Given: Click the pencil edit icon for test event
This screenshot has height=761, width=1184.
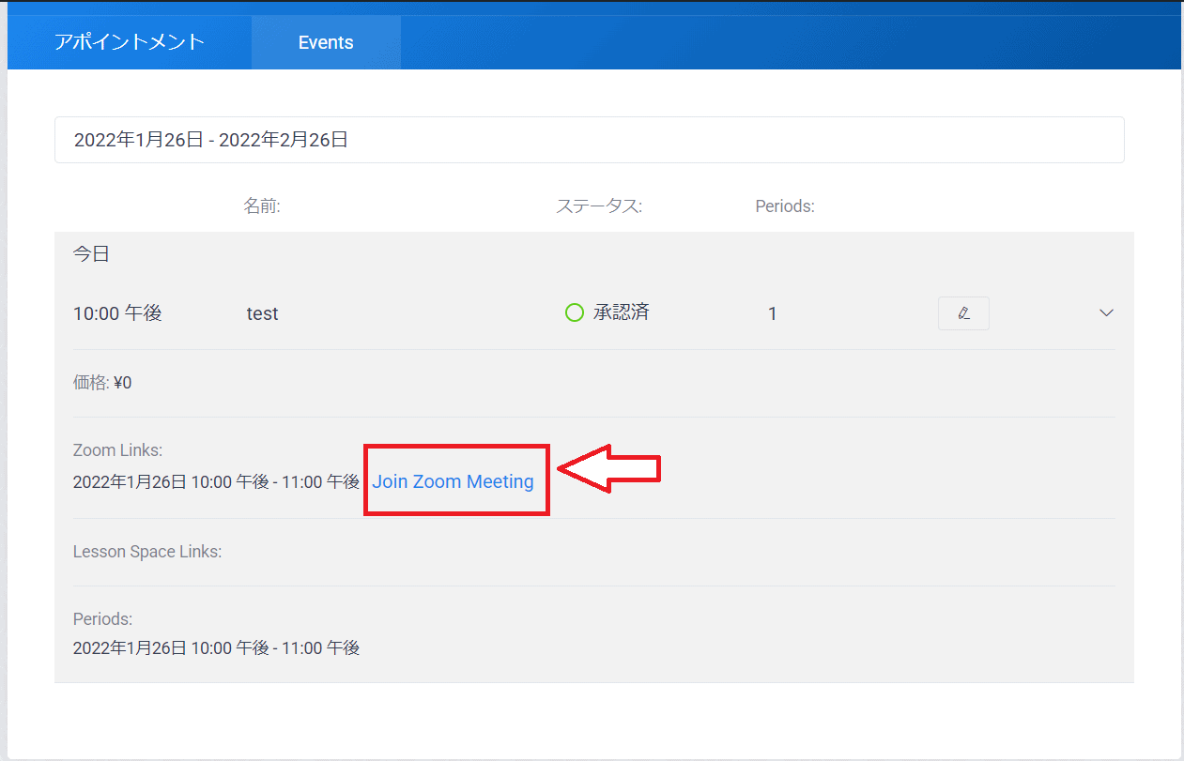Looking at the screenshot, I should point(963,313).
